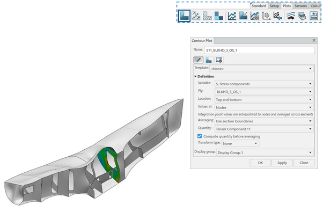The width and height of the screenshot is (323, 212).
Task: Open the Template dropdown
Action: point(262,69)
